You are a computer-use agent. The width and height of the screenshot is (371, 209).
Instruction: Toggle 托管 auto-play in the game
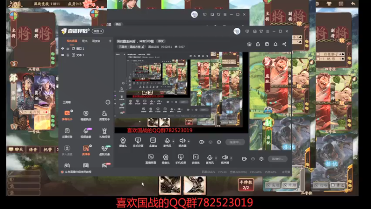tap(48, 150)
